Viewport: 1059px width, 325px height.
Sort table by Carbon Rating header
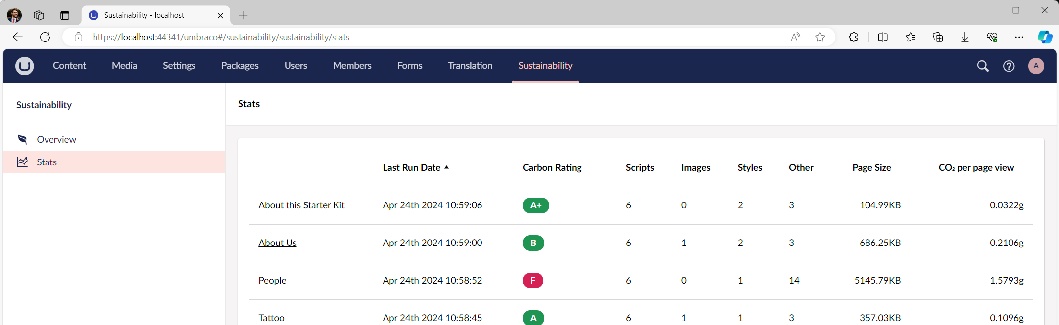click(552, 168)
